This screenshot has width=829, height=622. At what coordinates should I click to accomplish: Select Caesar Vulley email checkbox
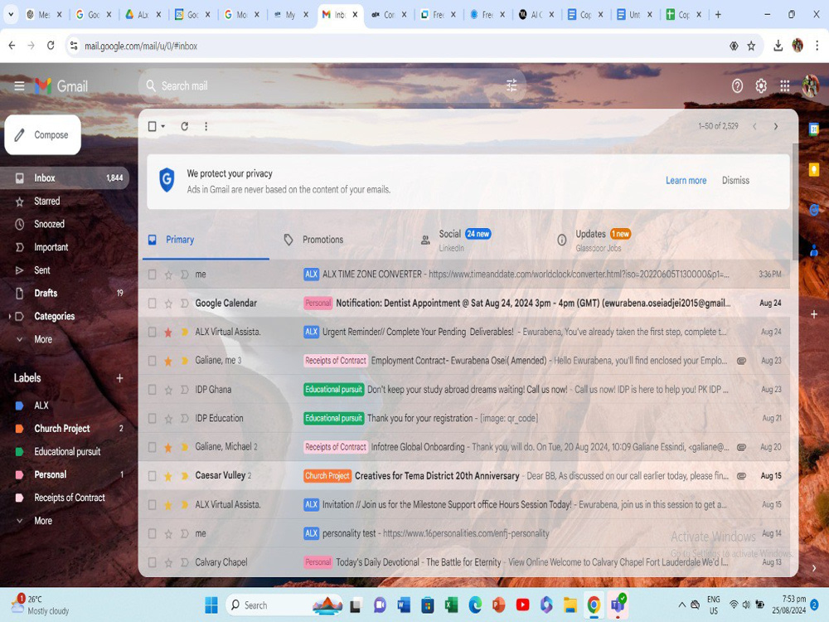tap(153, 475)
